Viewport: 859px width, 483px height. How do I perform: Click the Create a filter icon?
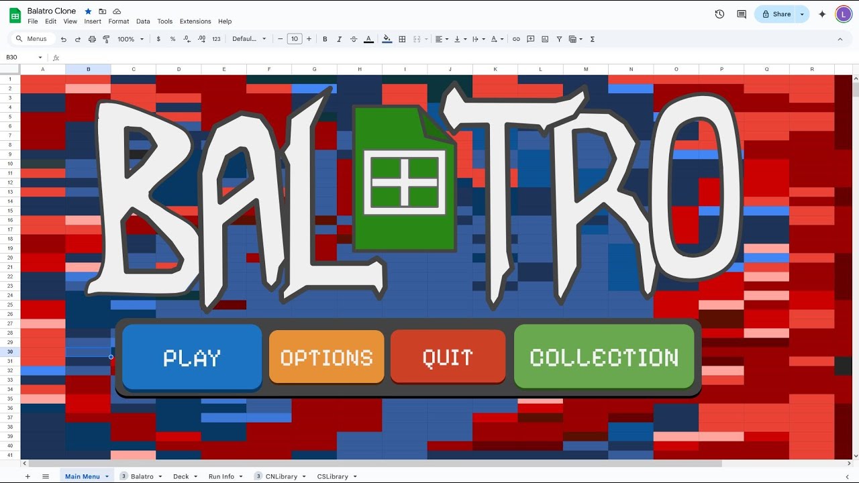point(559,39)
